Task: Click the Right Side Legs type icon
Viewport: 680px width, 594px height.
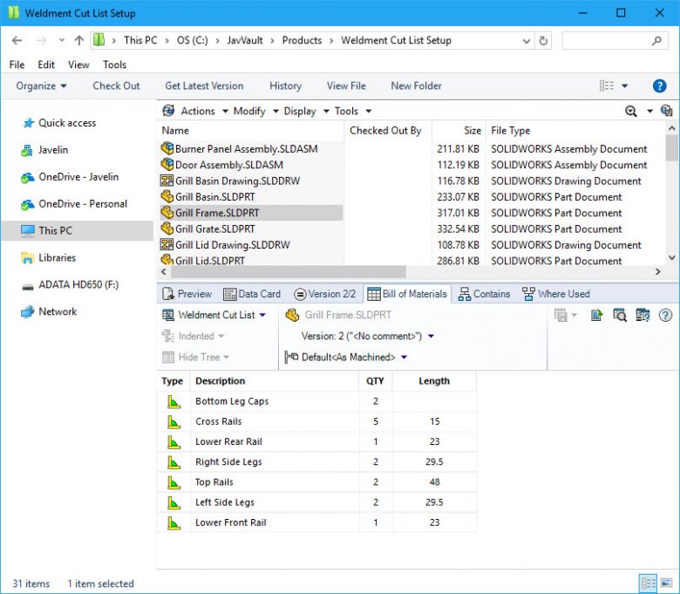Action: pyautogui.click(x=173, y=462)
